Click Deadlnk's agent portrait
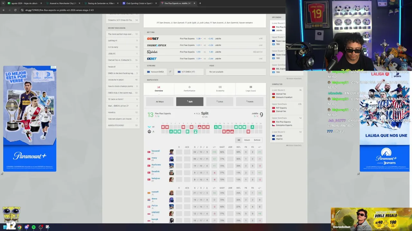Image resolution: width=412 pixels, height=231 pixels. [x=172, y=173]
